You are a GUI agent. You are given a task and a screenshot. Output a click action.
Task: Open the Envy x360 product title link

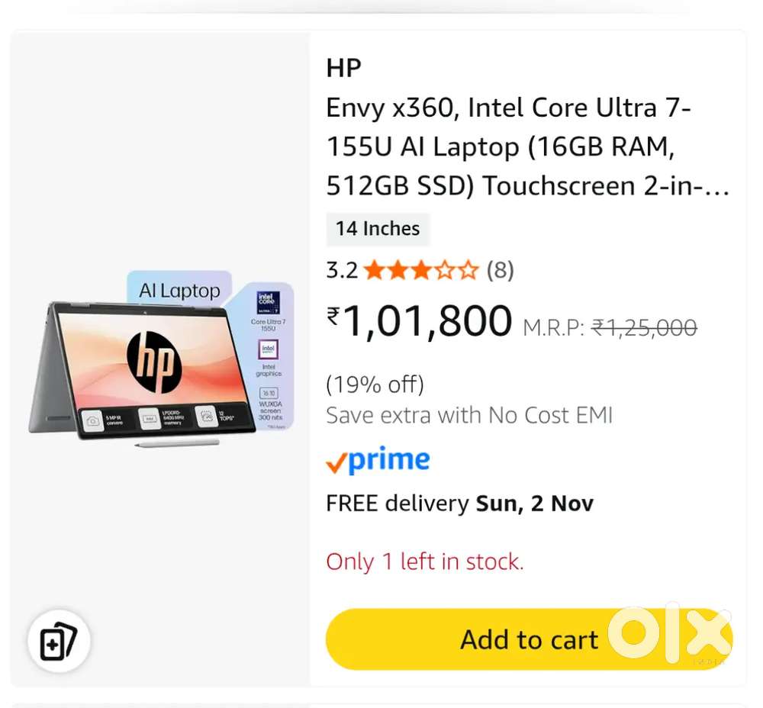click(x=527, y=146)
